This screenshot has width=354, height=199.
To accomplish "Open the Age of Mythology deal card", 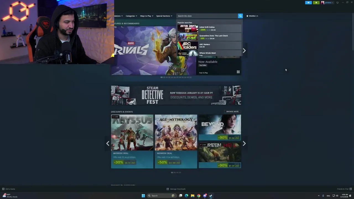I will click(176, 141).
